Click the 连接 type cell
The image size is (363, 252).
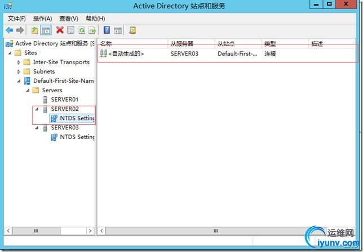click(x=270, y=54)
